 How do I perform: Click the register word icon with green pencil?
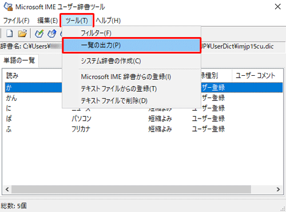(39, 34)
